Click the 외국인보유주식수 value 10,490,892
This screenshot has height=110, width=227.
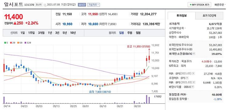(x=215, y=50)
